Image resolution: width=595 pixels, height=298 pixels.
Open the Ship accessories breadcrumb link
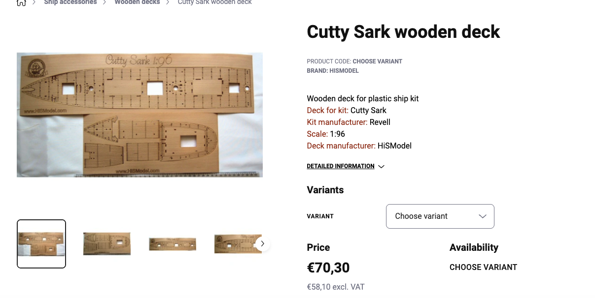[70, 2]
